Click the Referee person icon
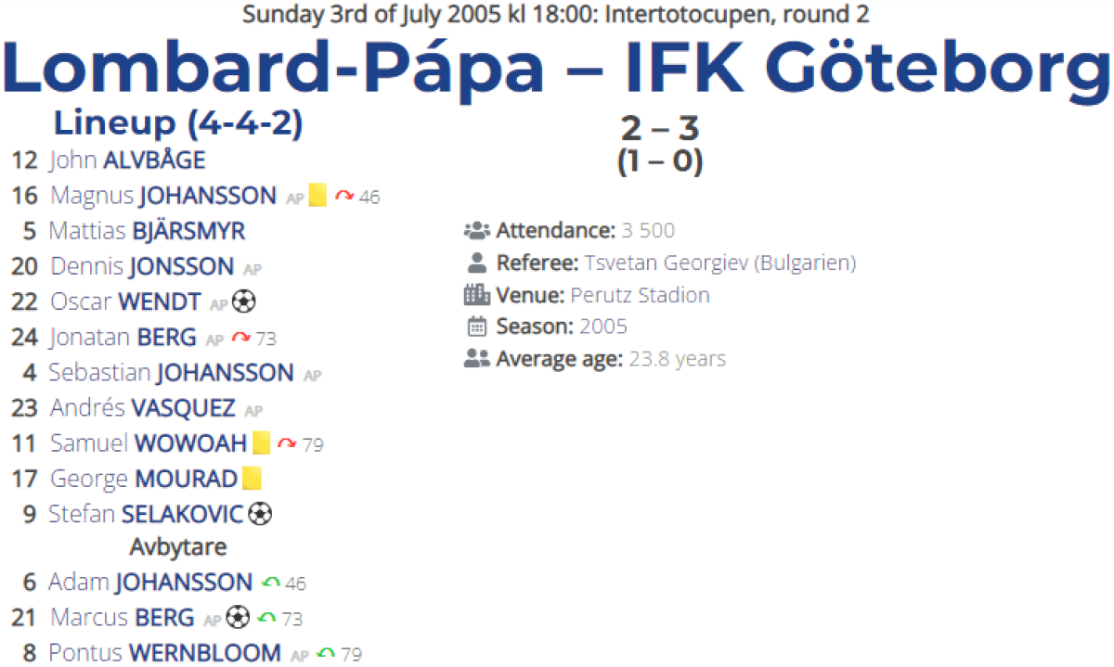Viewport: 1114px width, 667px height. 476,263
